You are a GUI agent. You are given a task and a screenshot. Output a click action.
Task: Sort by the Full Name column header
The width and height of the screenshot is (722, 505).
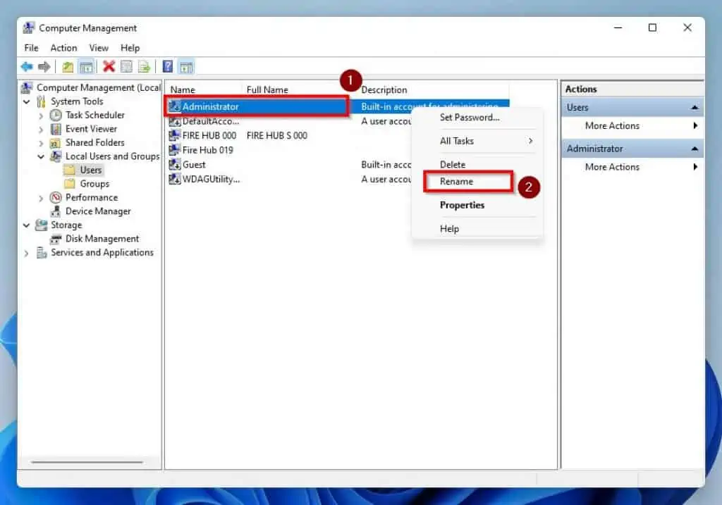[267, 90]
